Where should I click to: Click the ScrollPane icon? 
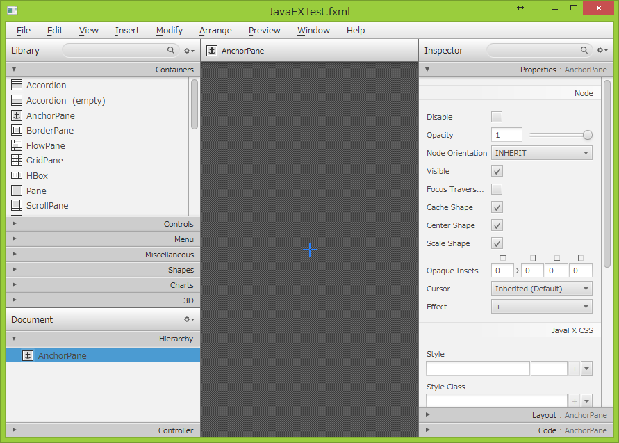click(17, 205)
